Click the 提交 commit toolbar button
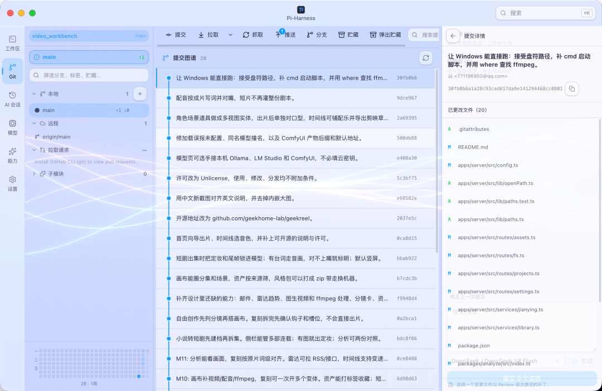602x391 pixels. [176, 35]
